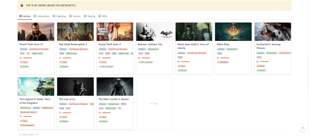
Task: Open the help question mark button
Action: pyautogui.click(x=303, y=129)
